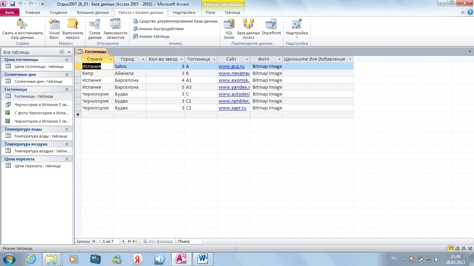Switch to the Создание ribbon tab

58,12
